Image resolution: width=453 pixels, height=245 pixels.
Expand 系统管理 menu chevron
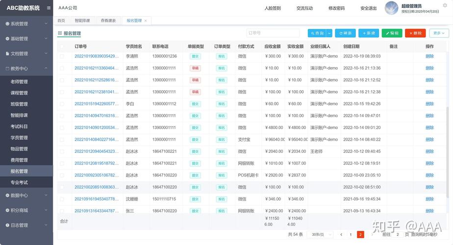point(46,24)
